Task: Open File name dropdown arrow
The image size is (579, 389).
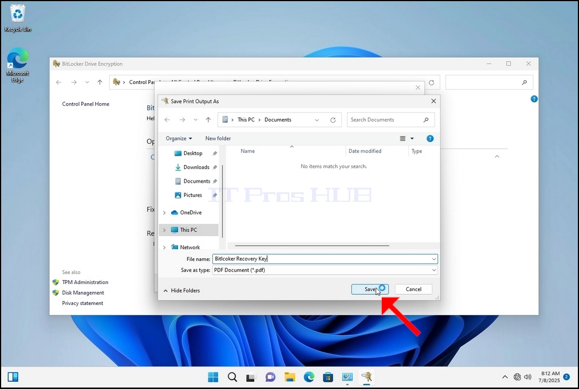Action: click(x=434, y=259)
